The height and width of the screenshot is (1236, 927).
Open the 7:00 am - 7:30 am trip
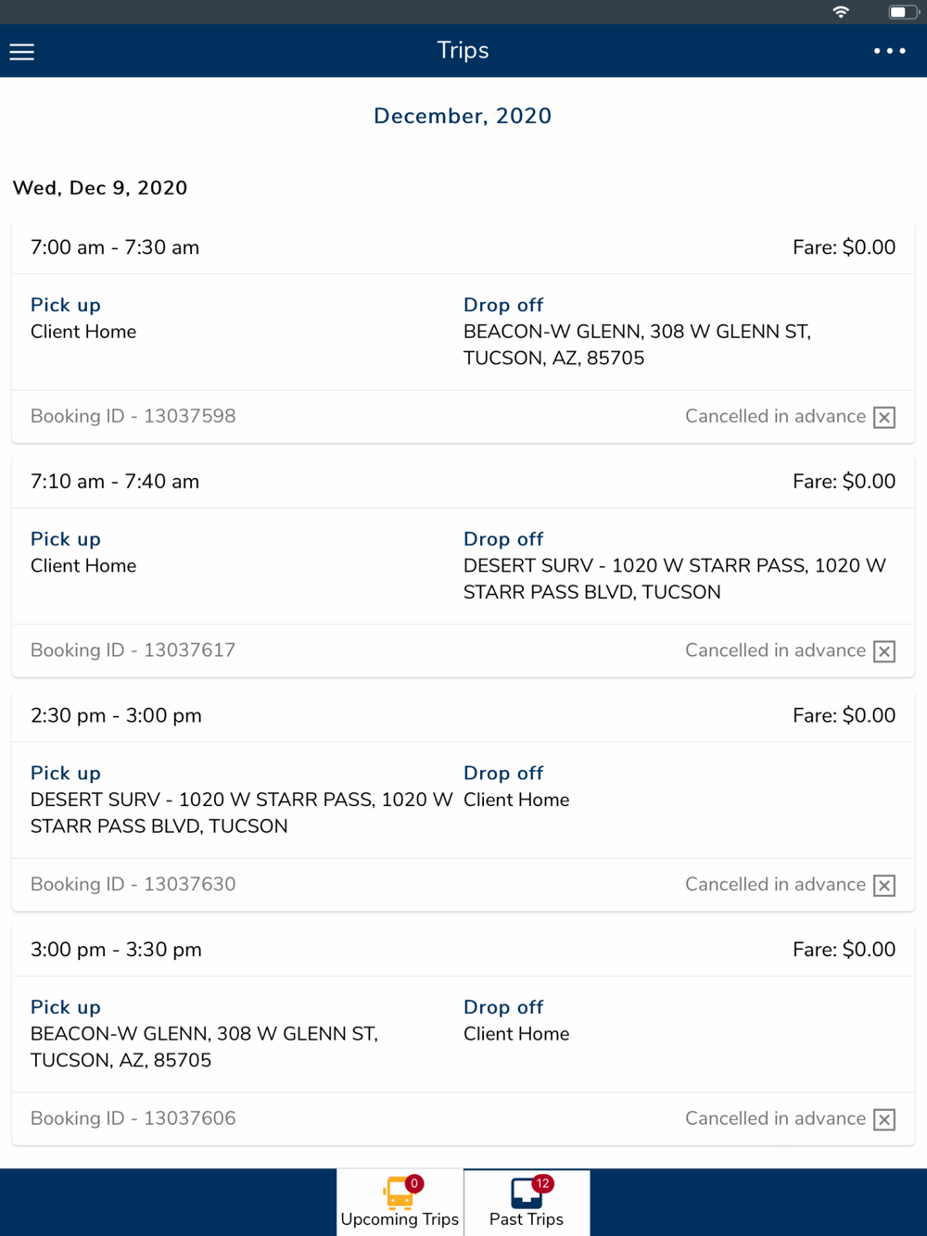[115, 247]
